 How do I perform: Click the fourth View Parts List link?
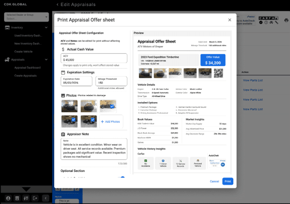[253, 109]
